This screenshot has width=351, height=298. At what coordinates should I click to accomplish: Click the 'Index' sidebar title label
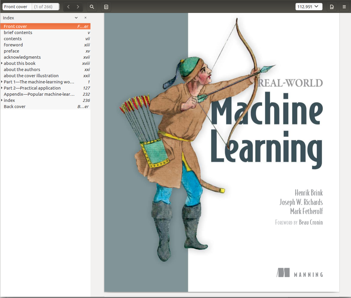click(9, 18)
